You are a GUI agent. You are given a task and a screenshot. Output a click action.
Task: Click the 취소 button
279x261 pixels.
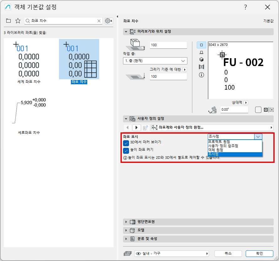point(228,253)
